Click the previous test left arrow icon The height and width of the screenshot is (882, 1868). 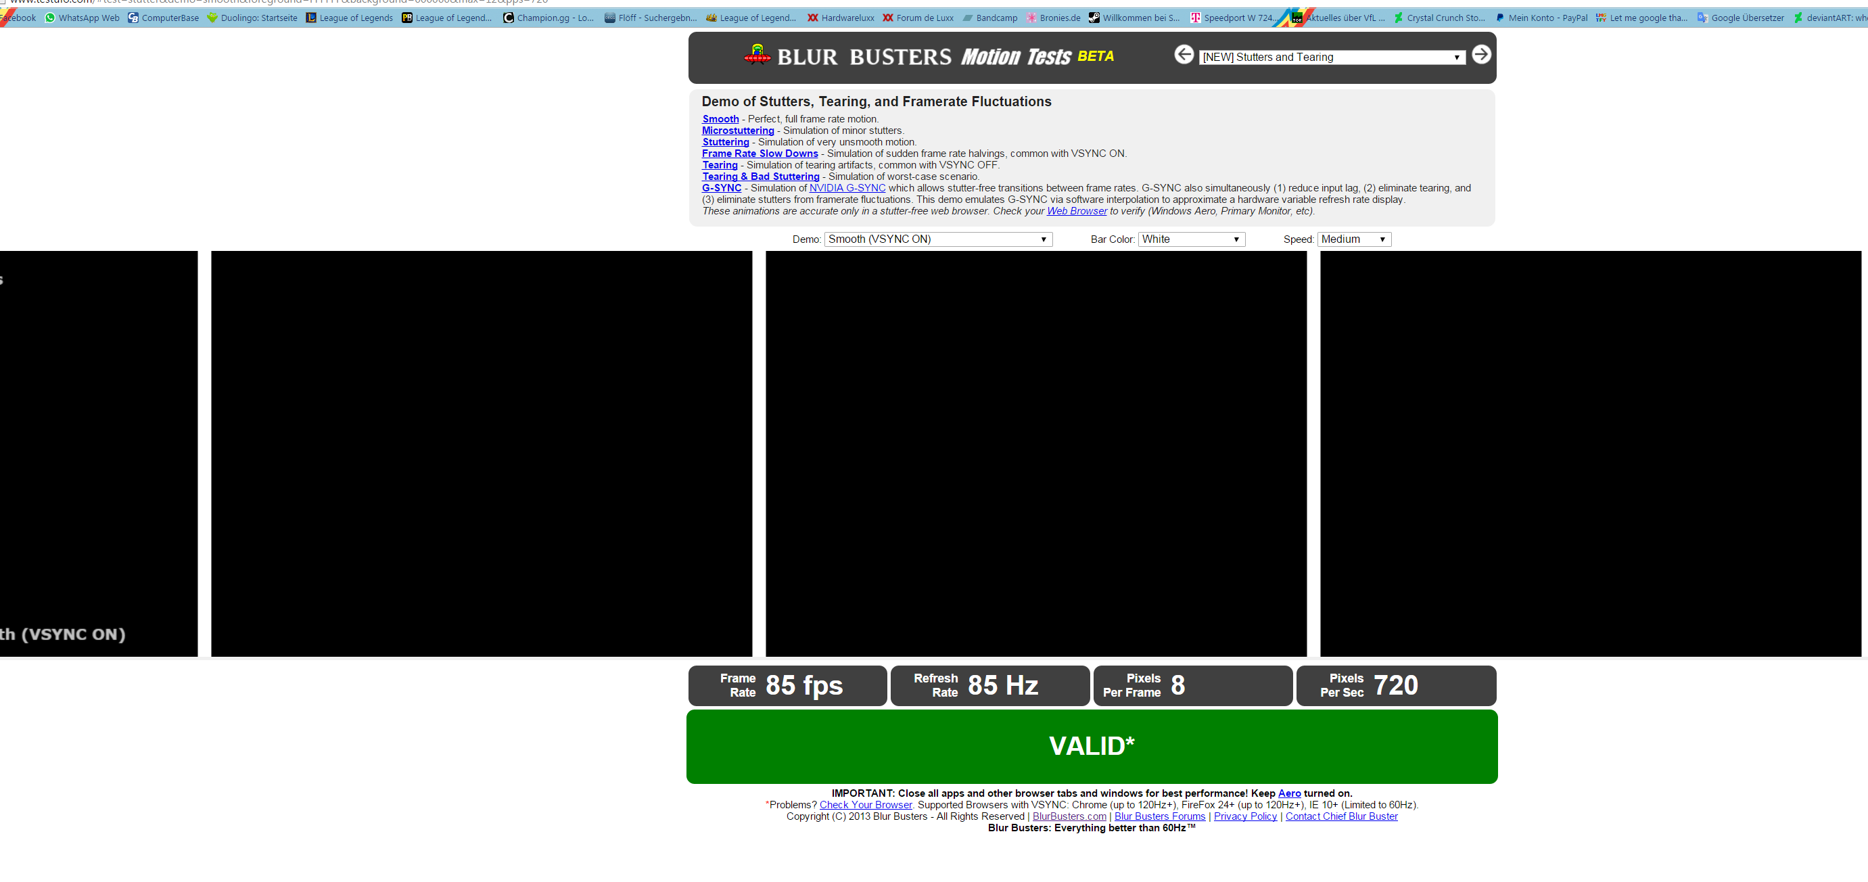click(1184, 54)
